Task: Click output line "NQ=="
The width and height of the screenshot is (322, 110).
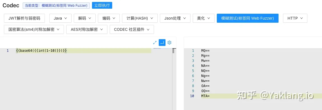Action: click(205, 71)
